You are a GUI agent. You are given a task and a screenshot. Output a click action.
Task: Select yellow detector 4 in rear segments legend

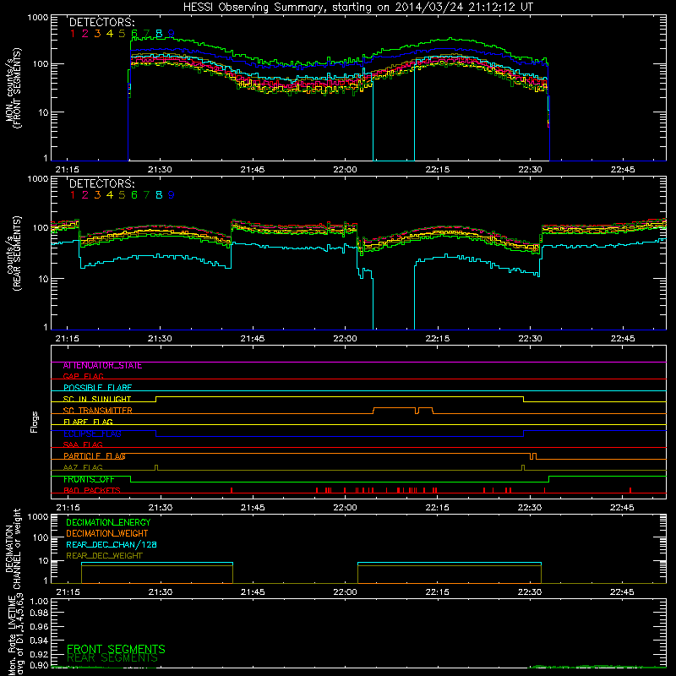(x=110, y=195)
